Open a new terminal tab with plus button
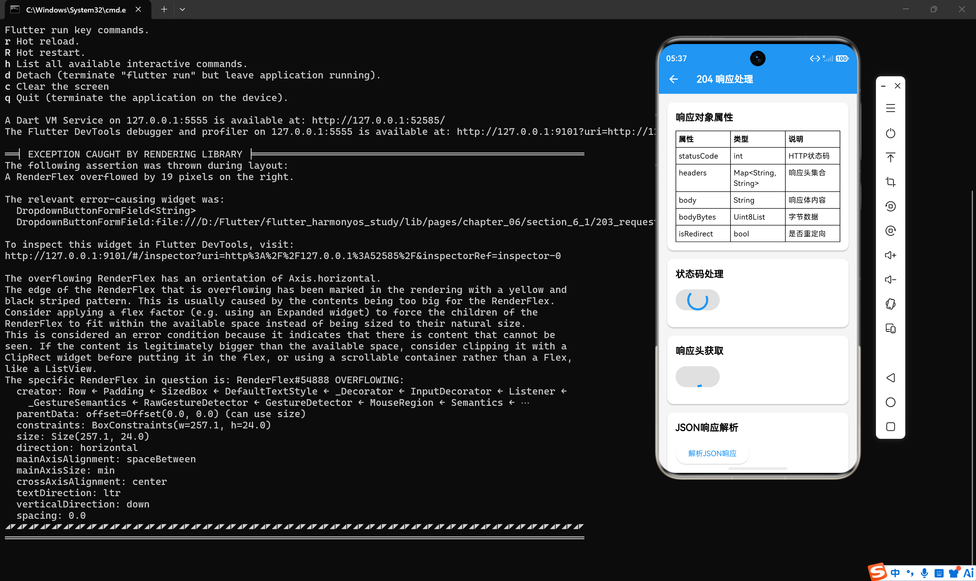This screenshot has height=581, width=976. (x=164, y=9)
